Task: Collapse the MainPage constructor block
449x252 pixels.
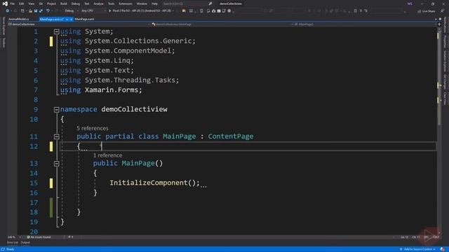Action: coord(56,163)
